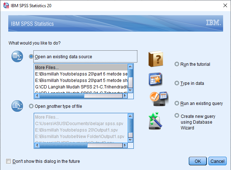
Task: Select the part 6 metode file entry
Action: pyautogui.click(x=81, y=74)
